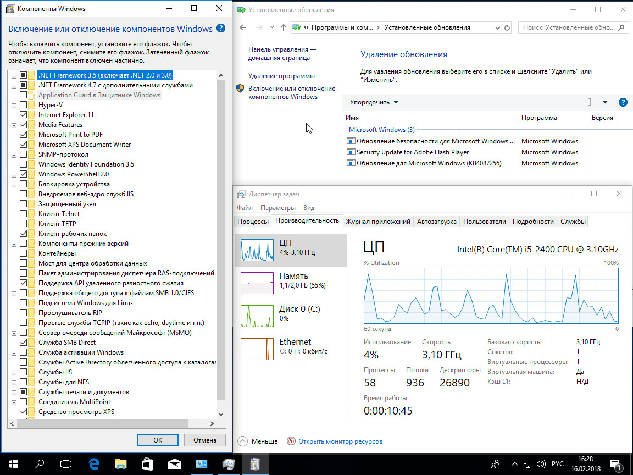Click Отмена in Windows Features dialog
Viewport: 633px width, 475px height.
click(204, 440)
